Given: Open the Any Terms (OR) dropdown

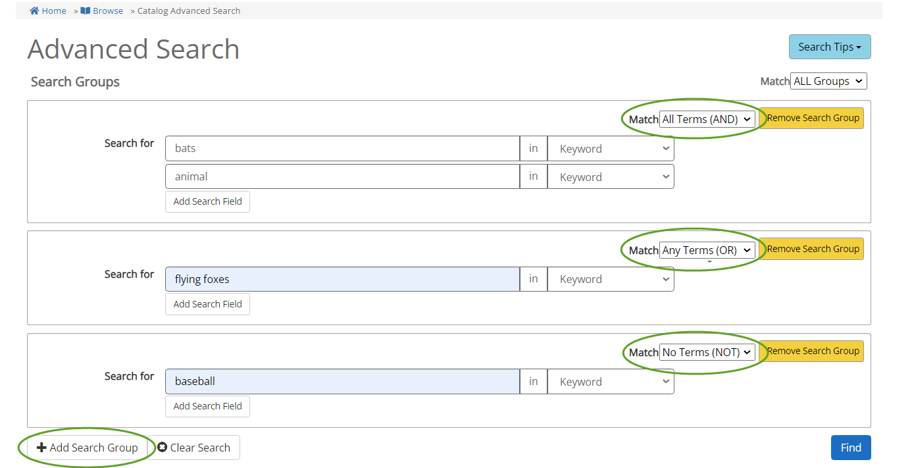Looking at the screenshot, I should tap(707, 250).
